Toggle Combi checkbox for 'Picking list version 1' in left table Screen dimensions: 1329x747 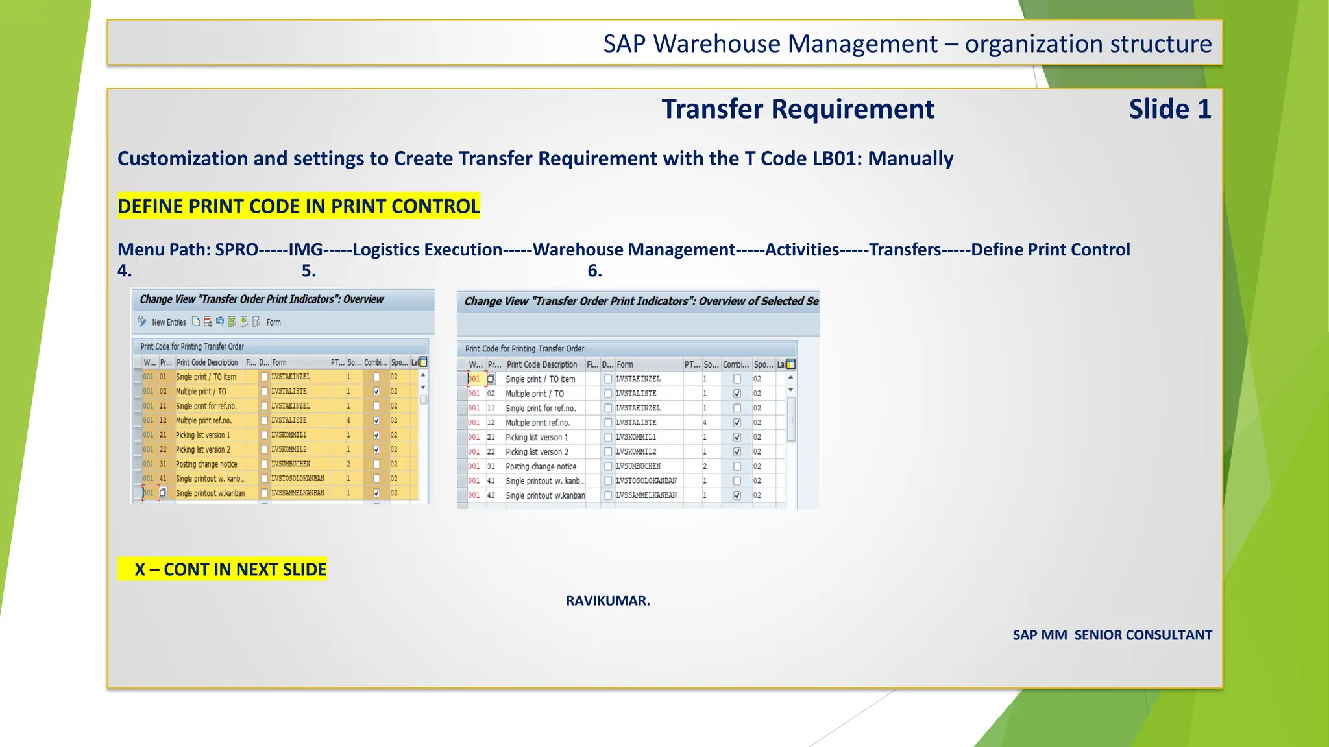click(x=376, y=435)
